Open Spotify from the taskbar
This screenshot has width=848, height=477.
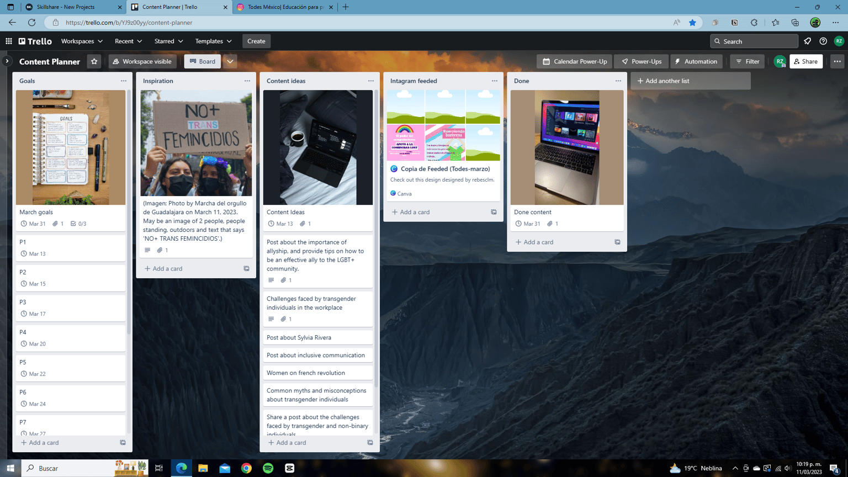(x=268, y=468)
